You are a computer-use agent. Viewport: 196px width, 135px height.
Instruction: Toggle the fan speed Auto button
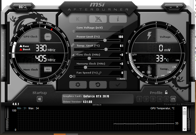122,79
